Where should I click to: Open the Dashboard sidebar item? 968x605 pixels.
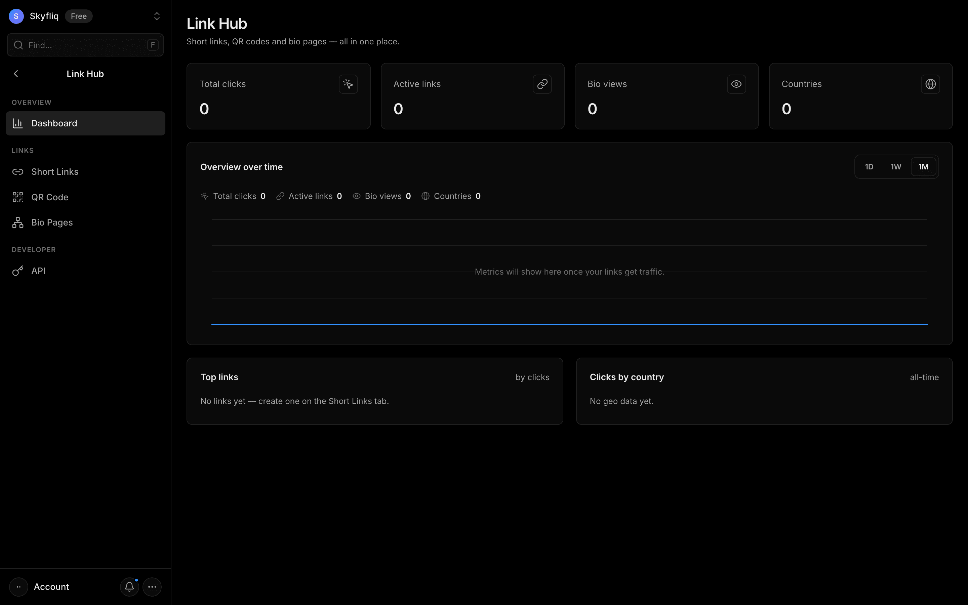85,123
